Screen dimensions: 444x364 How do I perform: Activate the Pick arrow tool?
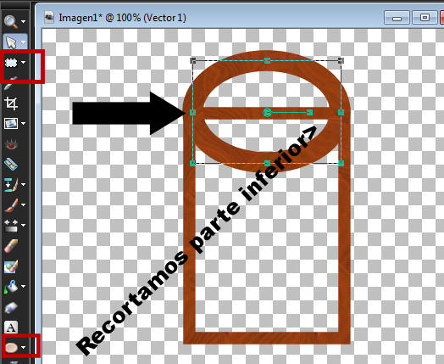point(11,42)
